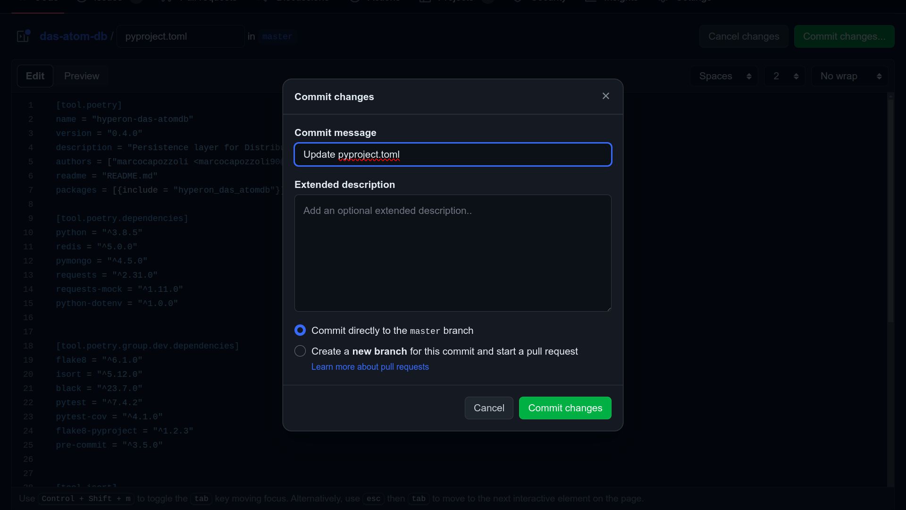Switch to the Preview tab

(x=82, y=76)
